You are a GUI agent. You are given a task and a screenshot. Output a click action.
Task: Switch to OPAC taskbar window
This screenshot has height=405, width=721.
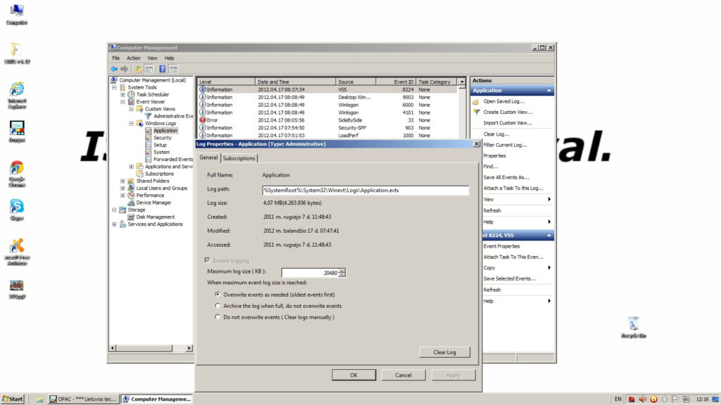pos(83,399)
